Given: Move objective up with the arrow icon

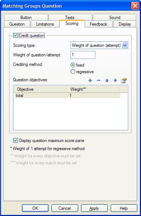Looking at the screenshot, I should pyautogui.click(x=107, y=80).
